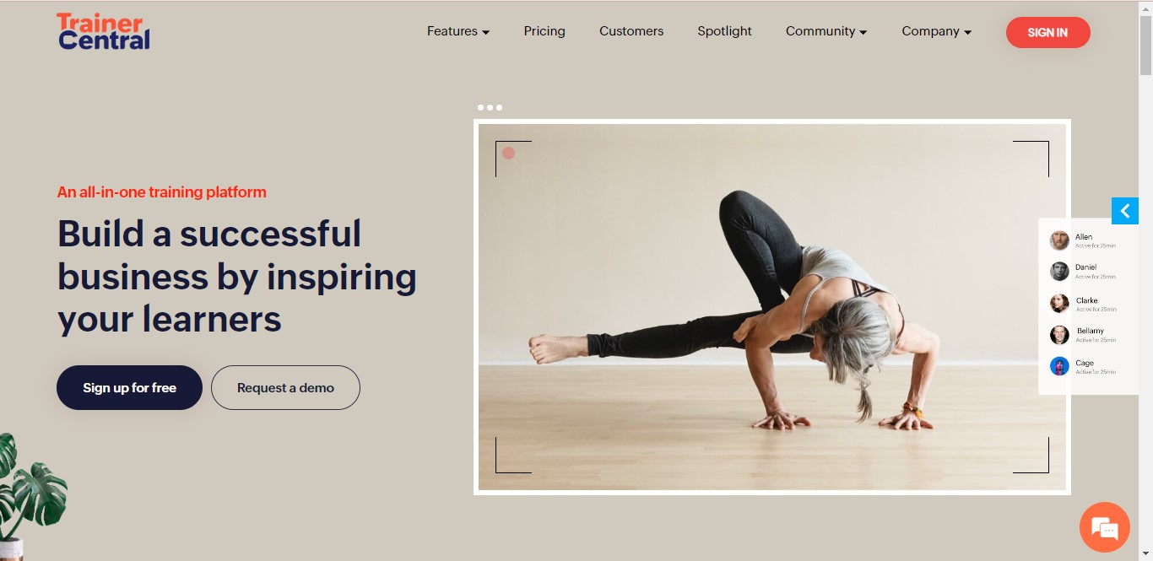Viewport: 1153px width, 561px height.
Task: Click Daniel's avatar in participant list
Action: (1059, 271)
